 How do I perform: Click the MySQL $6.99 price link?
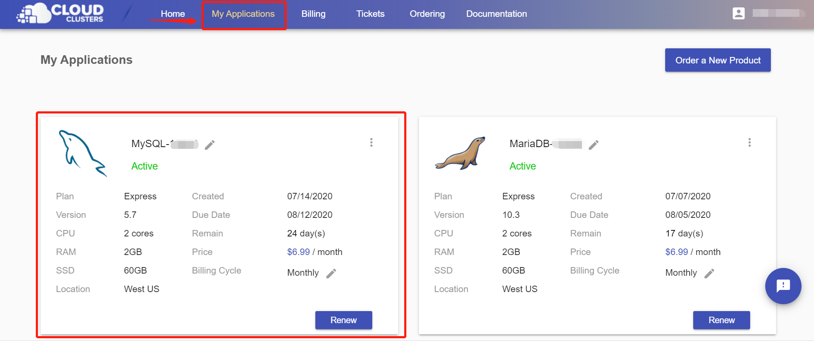[x=299, y=252]
